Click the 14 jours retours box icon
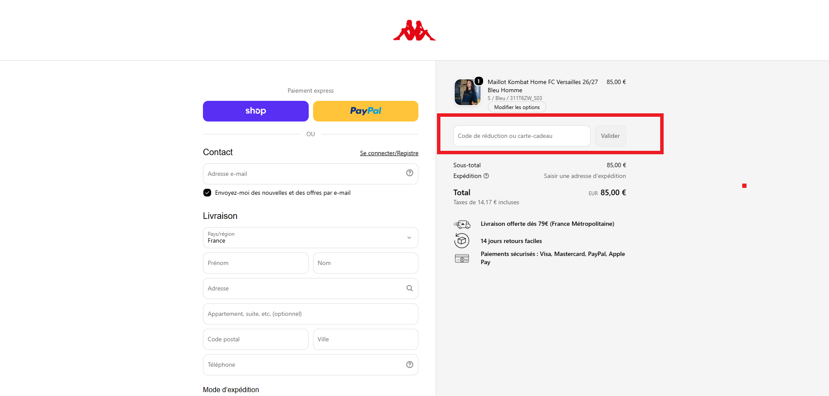 point(462,240)
